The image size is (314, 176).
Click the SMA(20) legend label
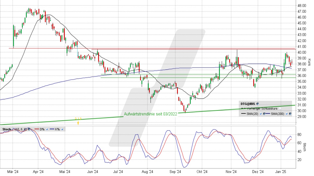click(x=252, y=114)
